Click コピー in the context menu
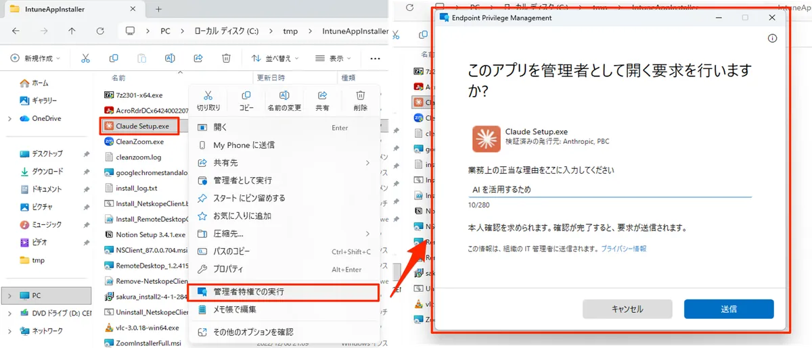Screen dimensions: 812x348 [246, 101]
